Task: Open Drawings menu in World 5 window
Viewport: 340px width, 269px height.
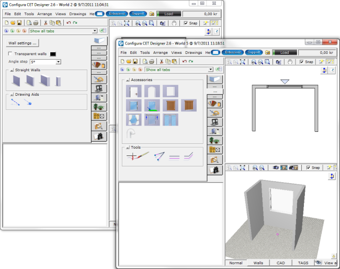Action: (x=194, y=52)
